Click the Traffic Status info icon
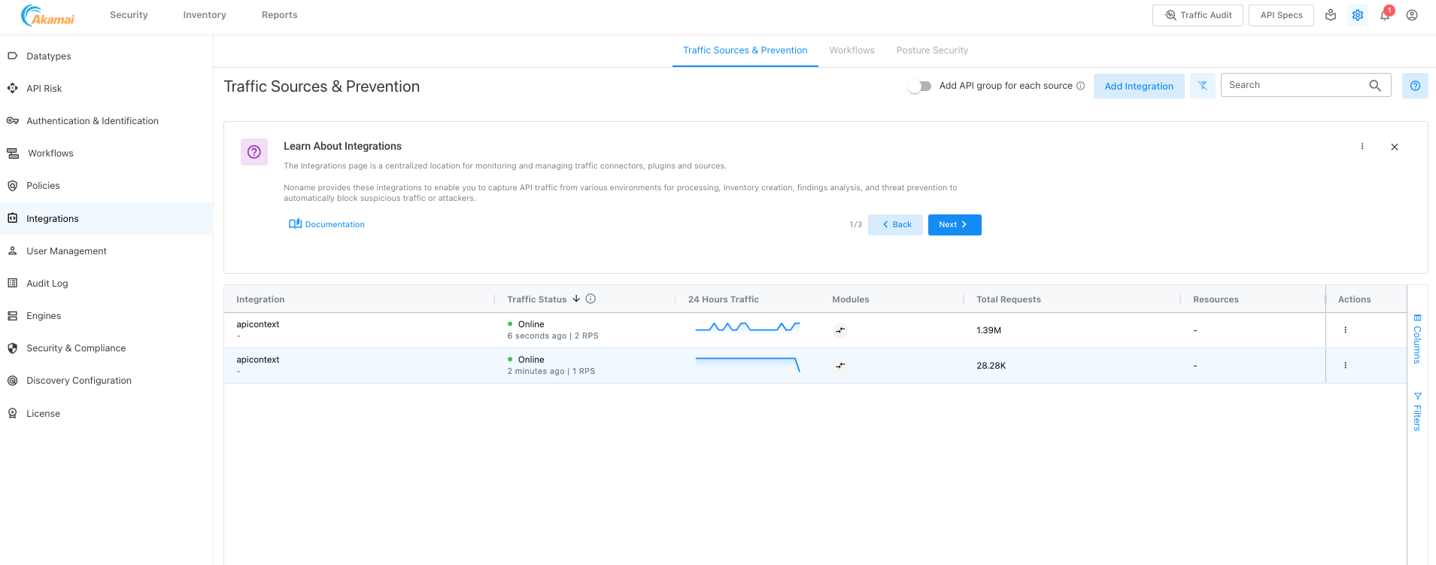 tap(591, 299)
